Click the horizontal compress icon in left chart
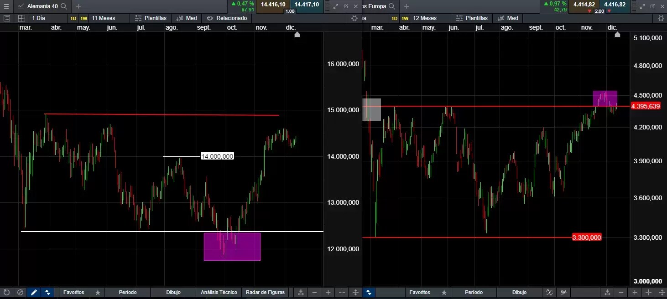667x299 pixels. pyautogui.click(x=342, y=292)
